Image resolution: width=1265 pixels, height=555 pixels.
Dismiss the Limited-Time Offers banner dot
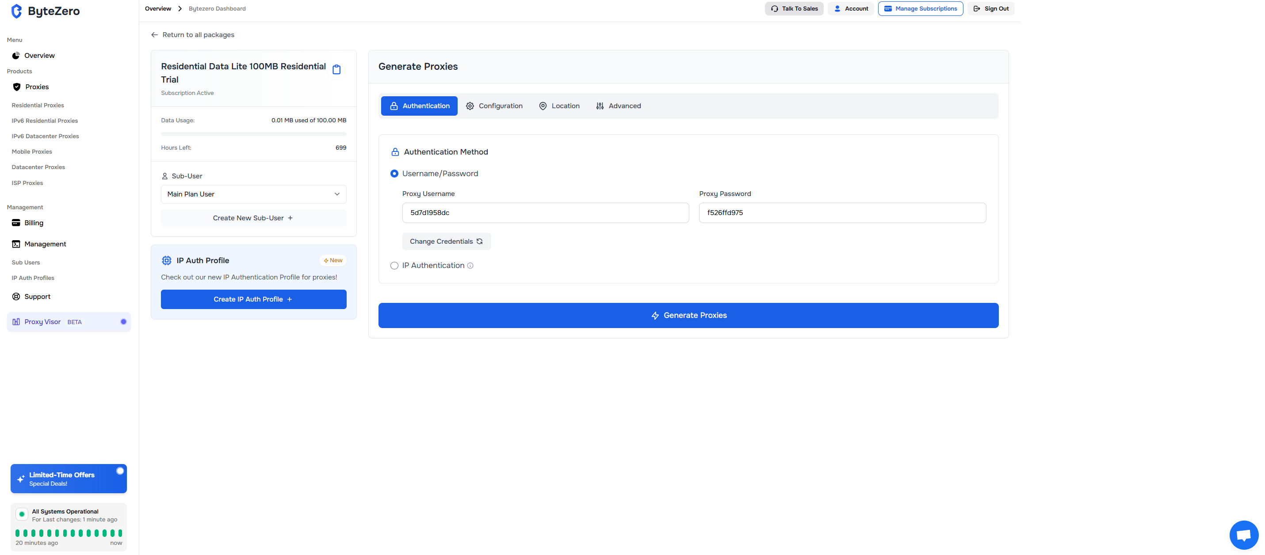[120, 471]
